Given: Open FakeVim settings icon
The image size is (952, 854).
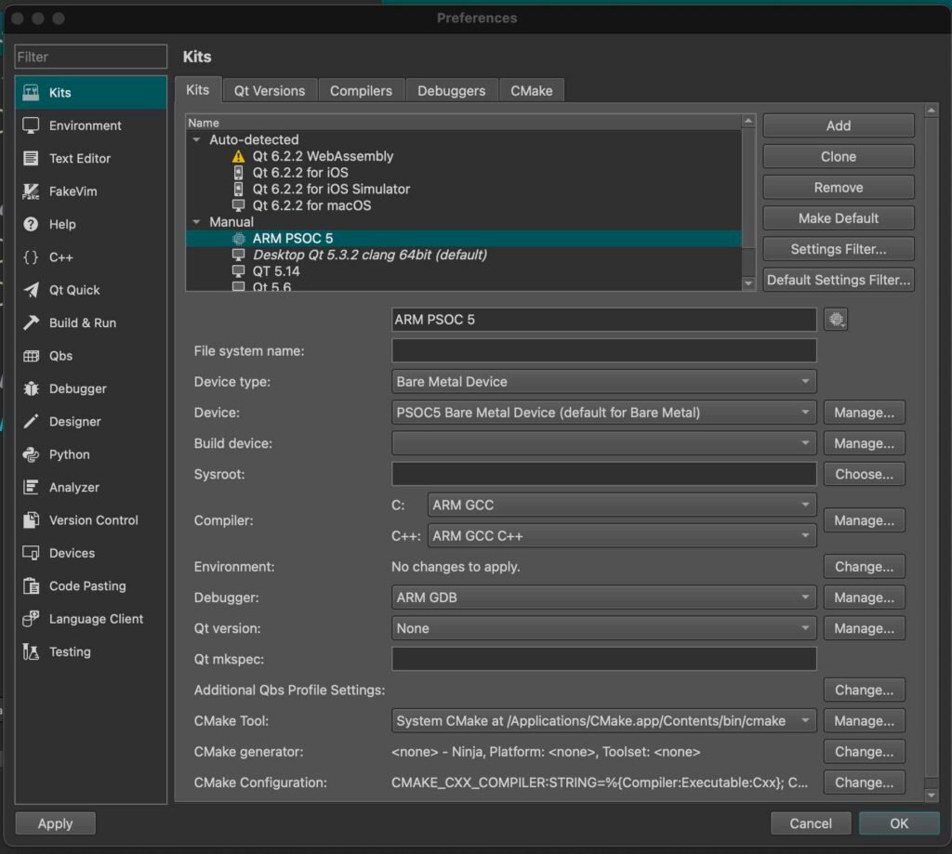Looking at the screenshot, I should 31,191.
